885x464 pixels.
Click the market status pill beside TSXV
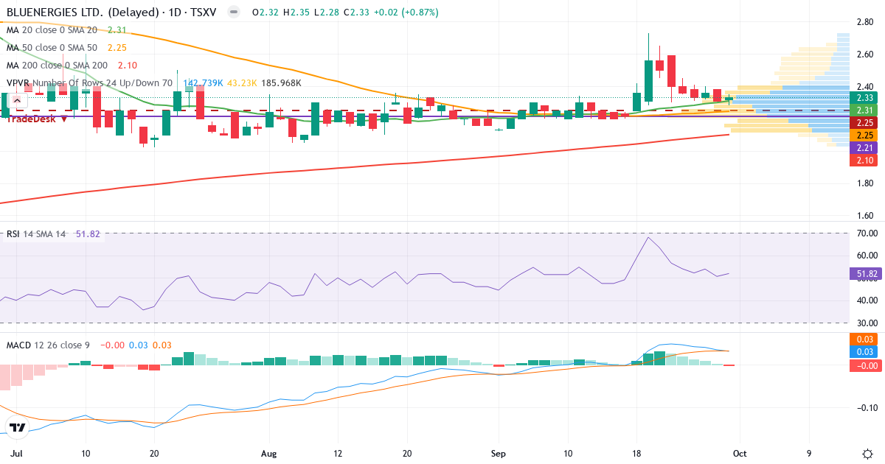pyautogui.click(x=233, y=13)
